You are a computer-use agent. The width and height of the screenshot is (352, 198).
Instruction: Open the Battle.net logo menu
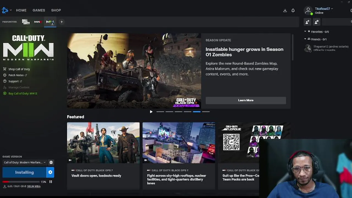(5, 10)
